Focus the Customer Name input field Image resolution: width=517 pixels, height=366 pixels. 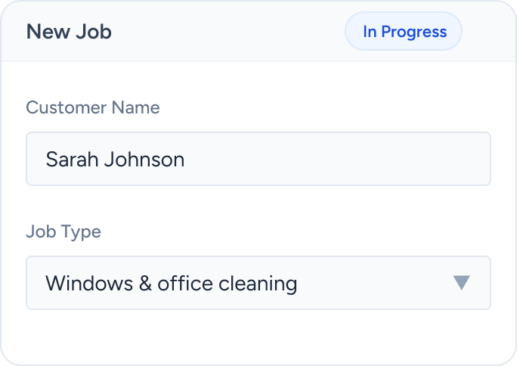(x=258, y=159)
